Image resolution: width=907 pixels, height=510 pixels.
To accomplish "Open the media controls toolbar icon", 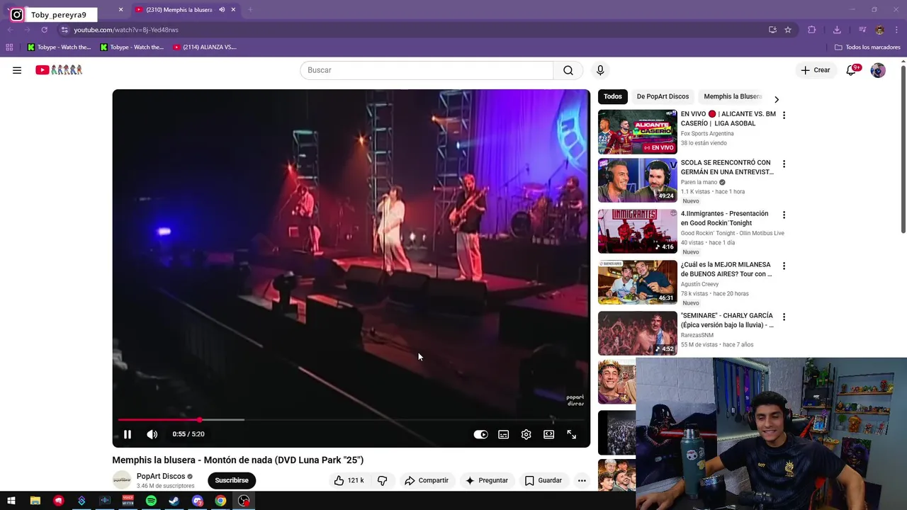I will (x=862, y=30).
